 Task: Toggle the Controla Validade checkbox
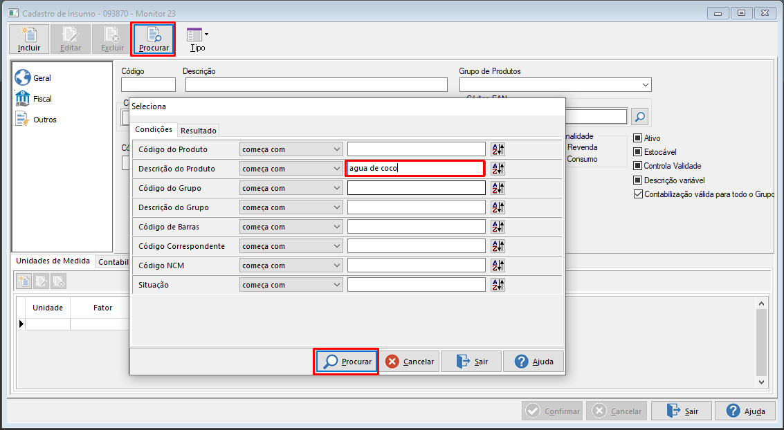coord(637,166)
